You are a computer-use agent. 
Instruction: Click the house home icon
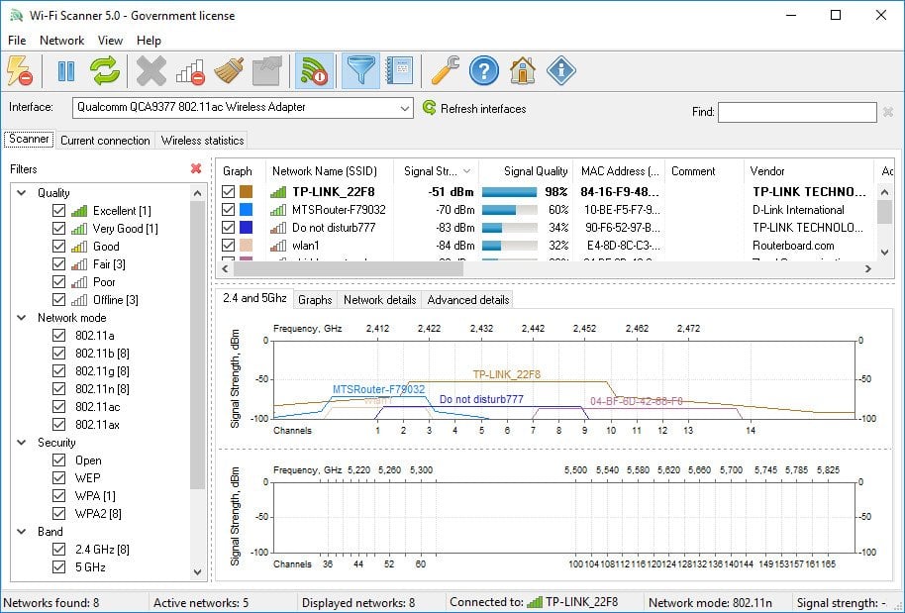523,71
